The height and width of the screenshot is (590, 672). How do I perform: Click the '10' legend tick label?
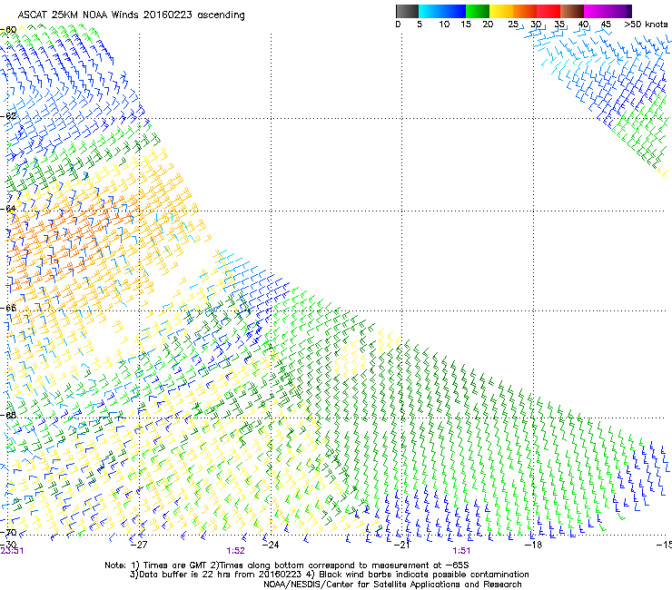pos(444,25)
